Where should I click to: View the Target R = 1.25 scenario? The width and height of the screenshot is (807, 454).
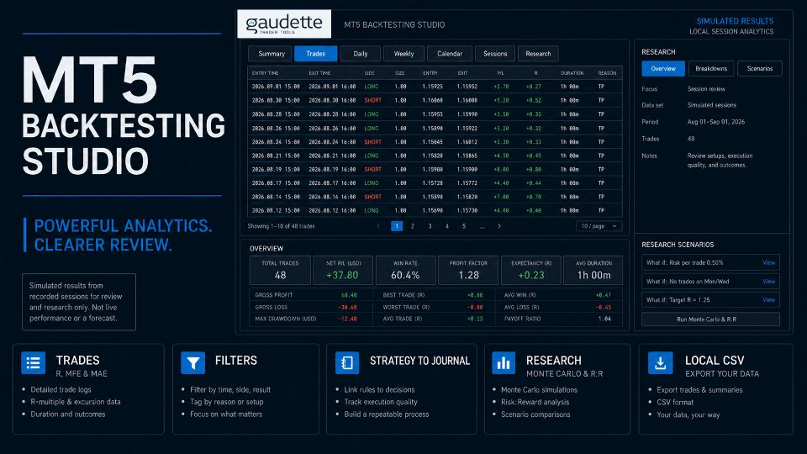coord(768,299)
